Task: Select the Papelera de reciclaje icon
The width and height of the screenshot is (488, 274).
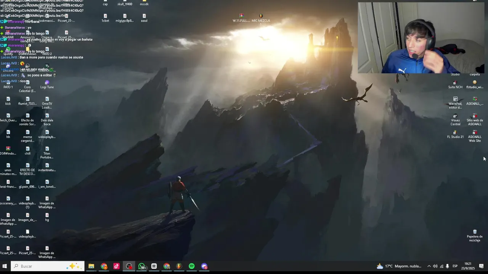Action: click(x=475, y=236)
